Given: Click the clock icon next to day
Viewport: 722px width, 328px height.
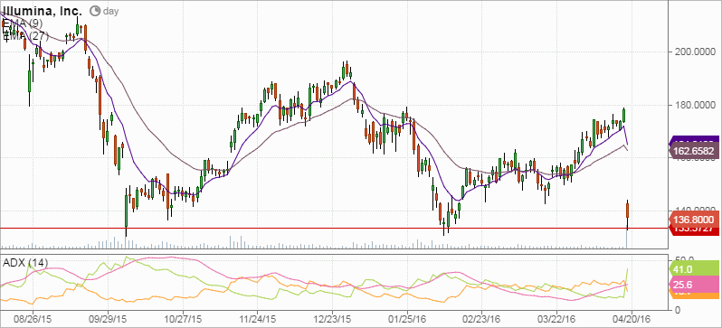Looking at the screenshot, I should tap(95, 11).
